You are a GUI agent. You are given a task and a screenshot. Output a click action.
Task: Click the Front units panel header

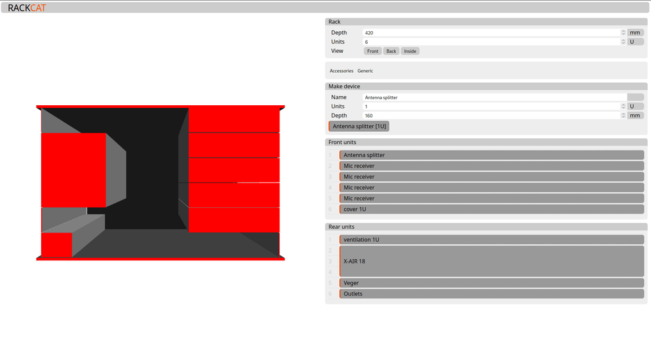[x=486, y=142]
